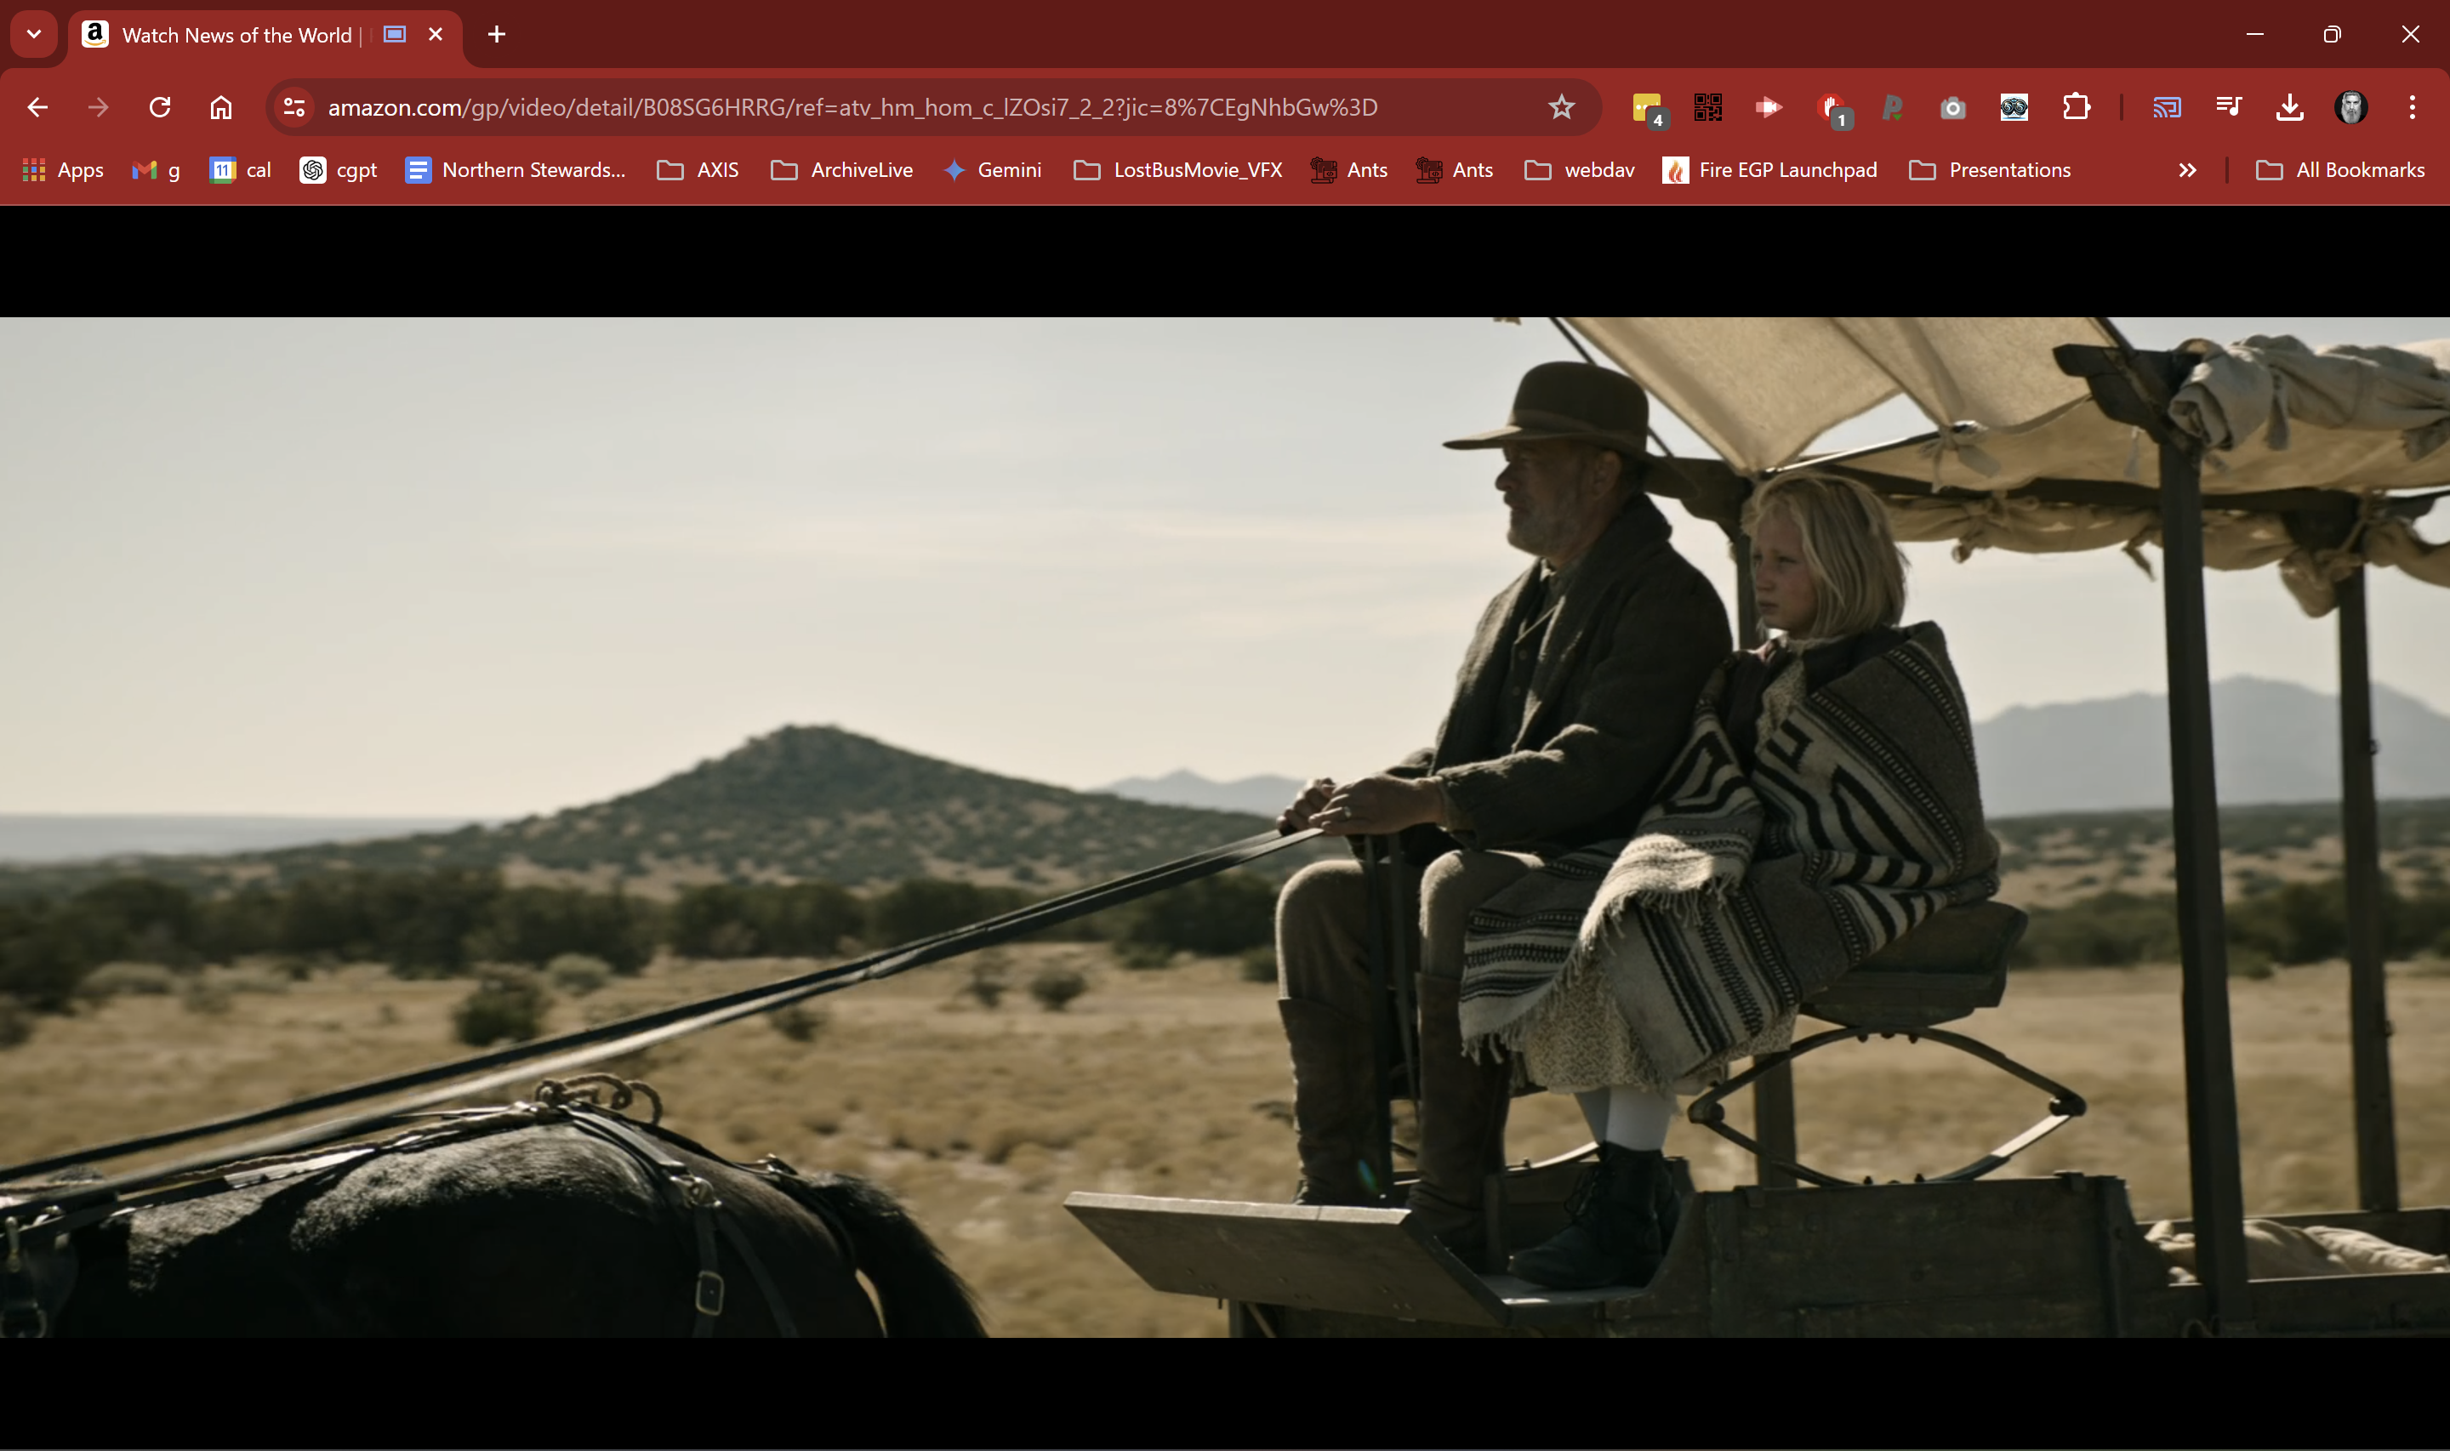Restore down the browser window
This screenshot has width=2450, height=1451.
click(2332, 34)
